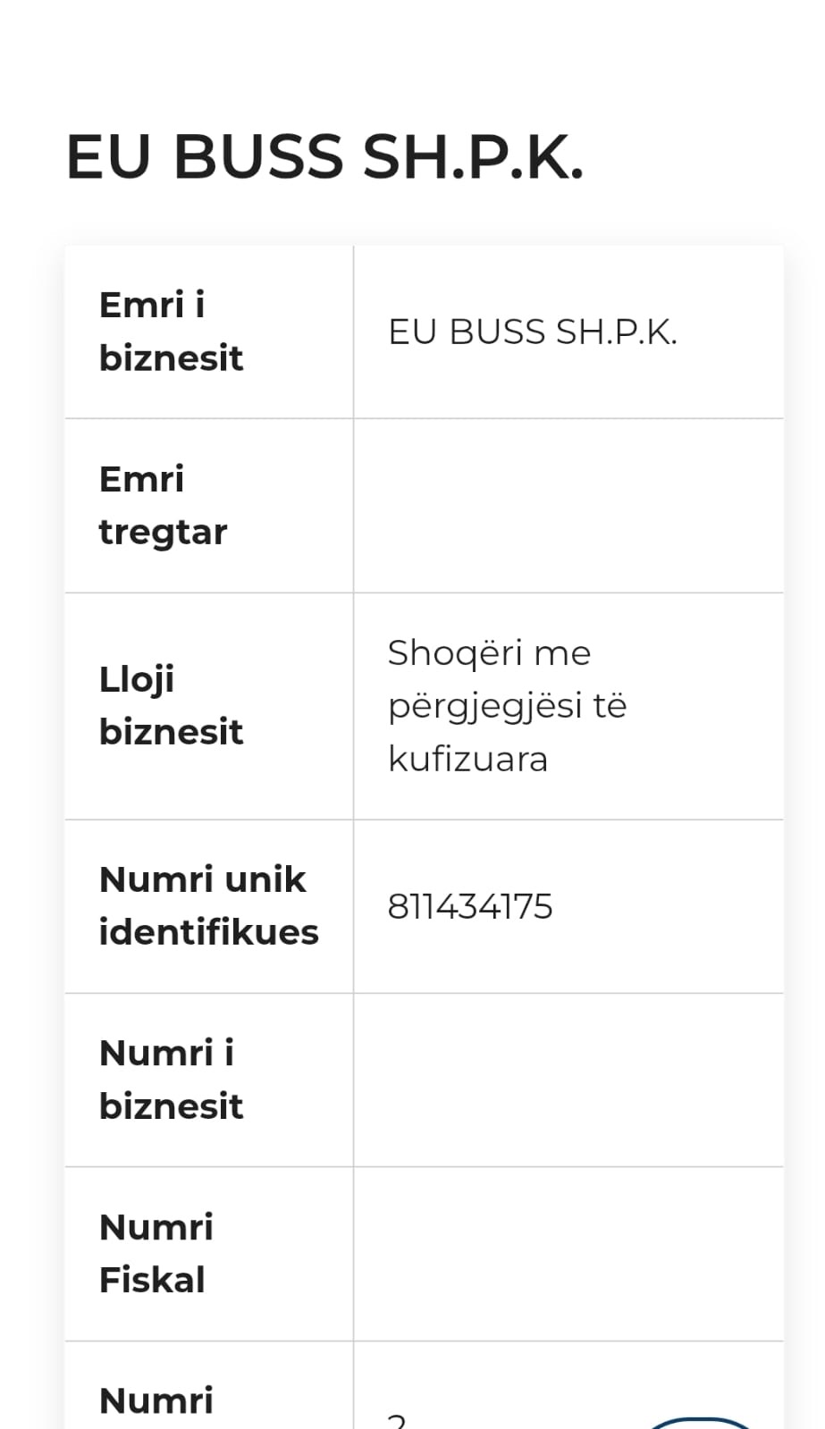Select the 811434175 identification number
Image resolution: width=825 pixels, height=1429 pixels.
coord(470,906)
